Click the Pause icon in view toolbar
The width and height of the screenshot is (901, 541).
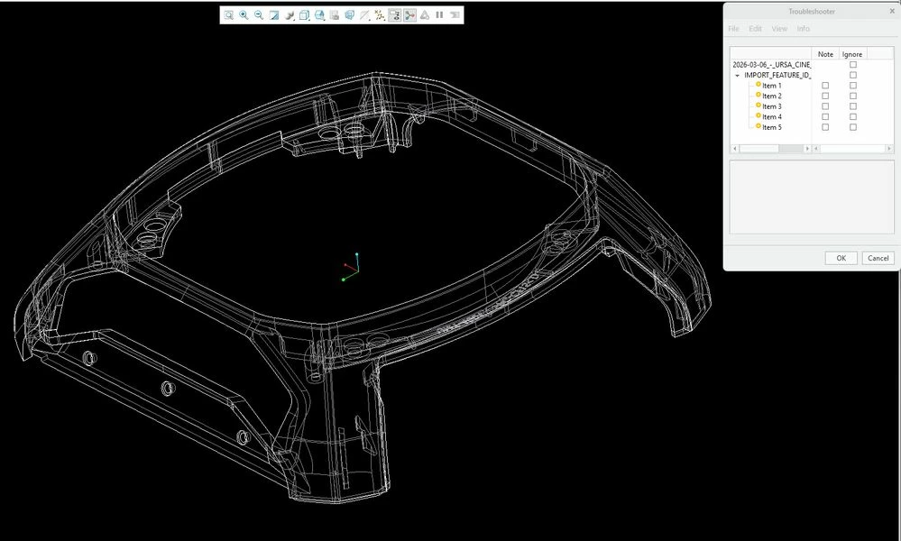click(x=439, y=15)
